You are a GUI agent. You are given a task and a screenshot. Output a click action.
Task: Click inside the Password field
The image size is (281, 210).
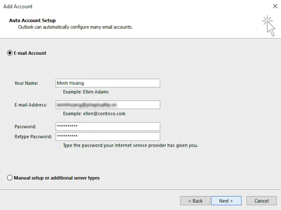[108, 126]
